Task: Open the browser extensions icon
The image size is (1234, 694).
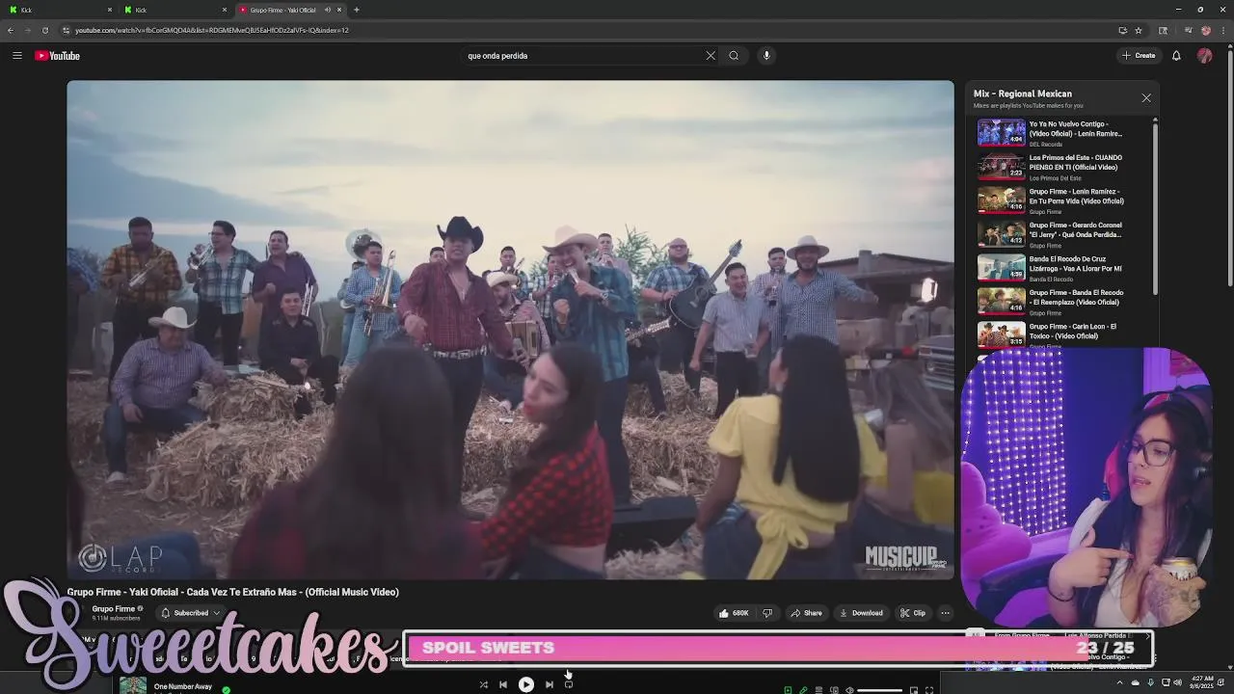Action: tap(1163, 30)
